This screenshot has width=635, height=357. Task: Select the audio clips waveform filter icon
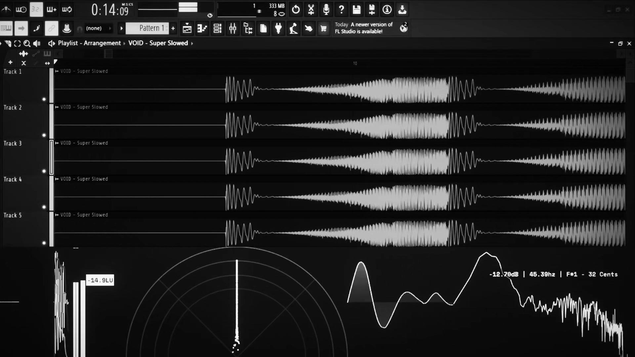(23, 54)
